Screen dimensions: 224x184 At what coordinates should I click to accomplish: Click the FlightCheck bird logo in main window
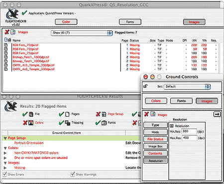point(12,14)
